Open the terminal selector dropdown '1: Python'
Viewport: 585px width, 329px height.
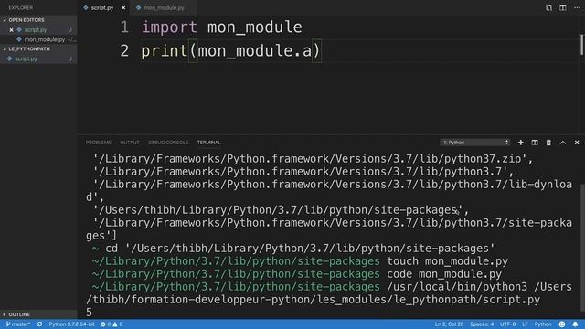pos(475,143)
